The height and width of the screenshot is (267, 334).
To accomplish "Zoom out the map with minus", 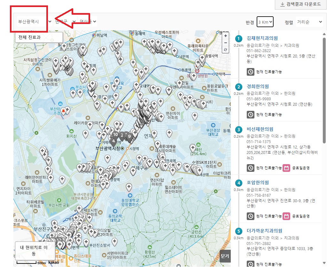I will click(225, 42).
